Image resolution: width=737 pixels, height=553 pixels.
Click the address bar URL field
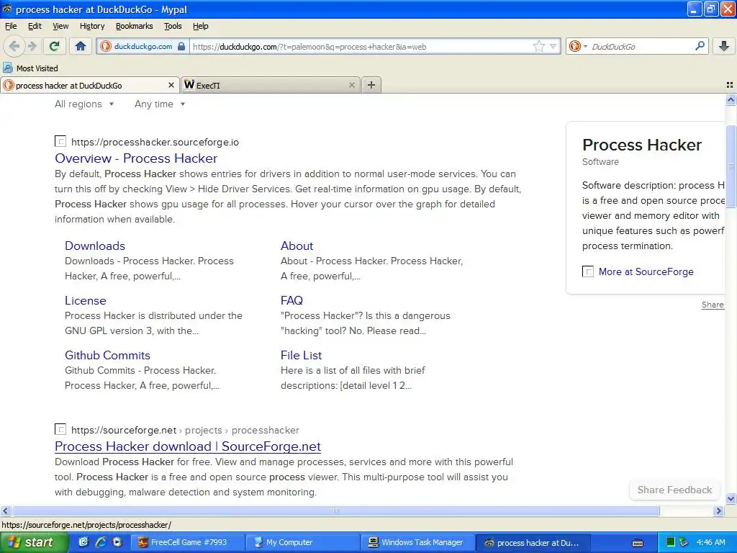point(361,46)
